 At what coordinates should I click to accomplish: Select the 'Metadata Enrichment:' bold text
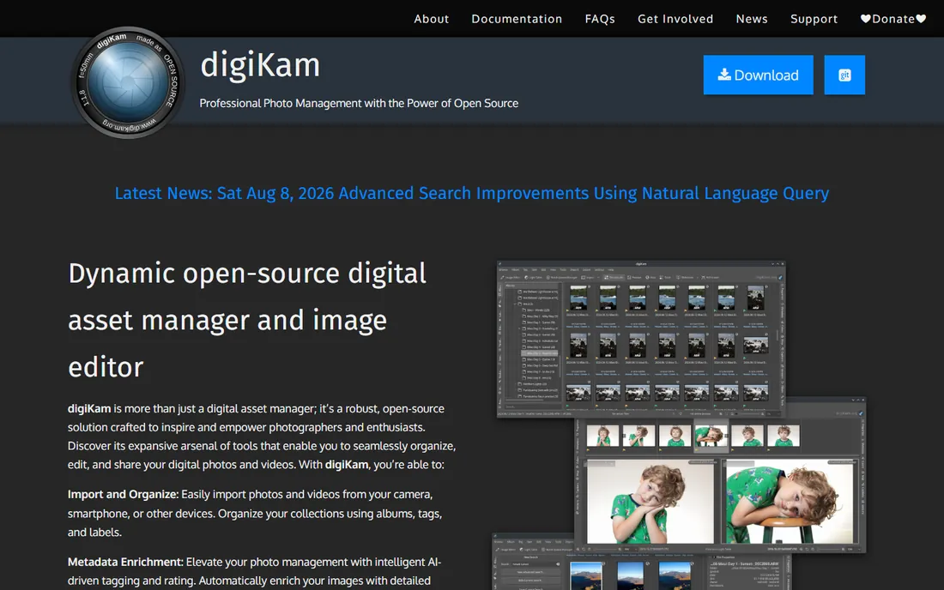pos(125,562)
